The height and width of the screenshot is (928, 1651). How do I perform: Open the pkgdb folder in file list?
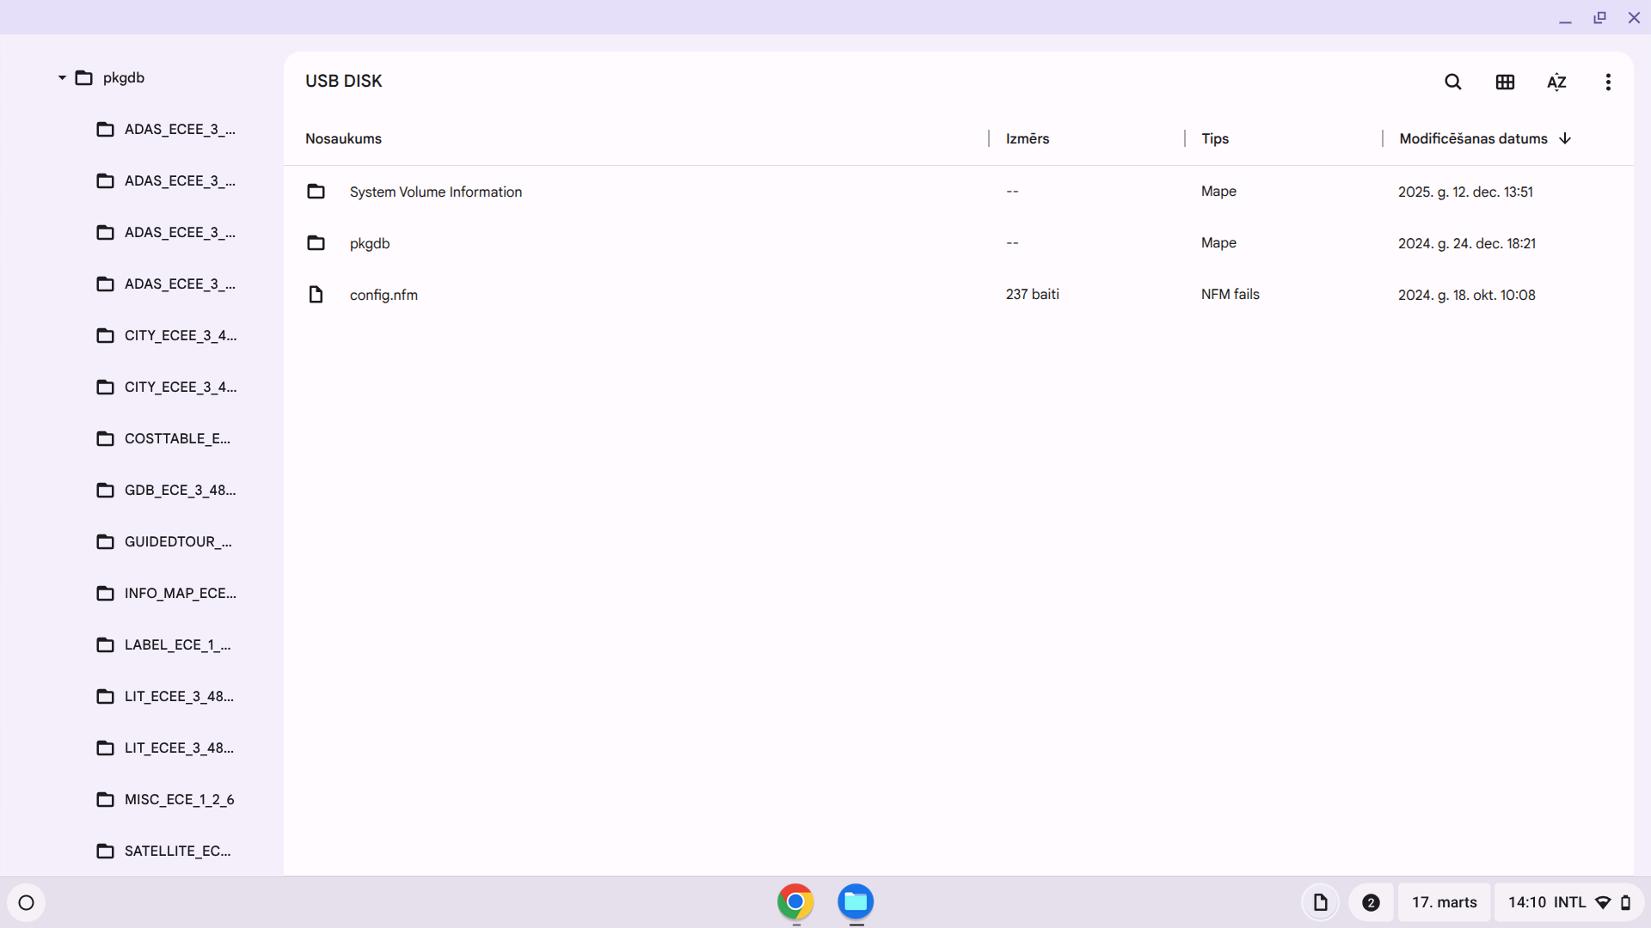(x=370, y=243)
